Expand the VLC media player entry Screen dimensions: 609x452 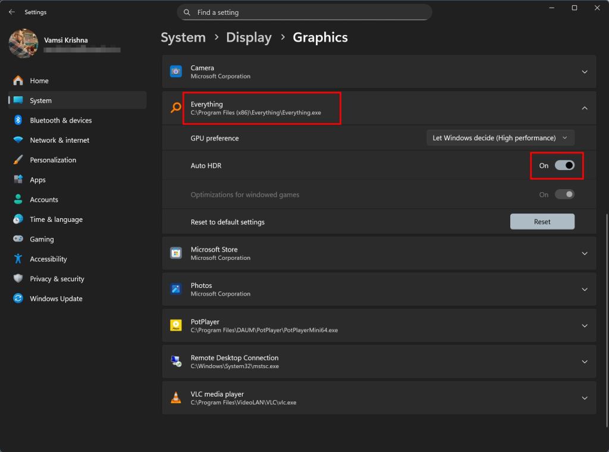pyautogui.click(x=585, y=398)
